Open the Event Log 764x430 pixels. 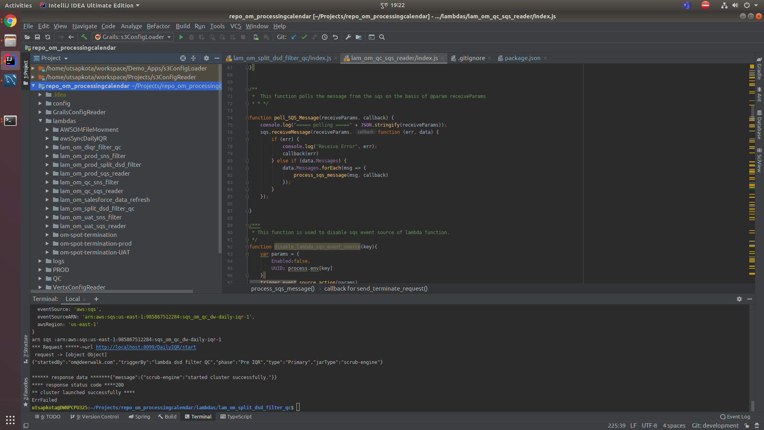coord(735,416)
